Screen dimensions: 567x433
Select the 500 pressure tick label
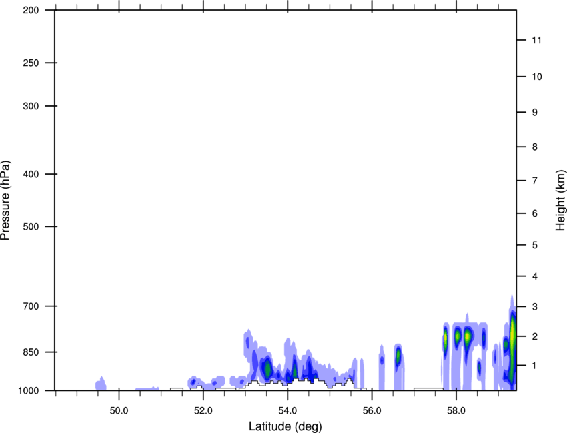[31, 226]
